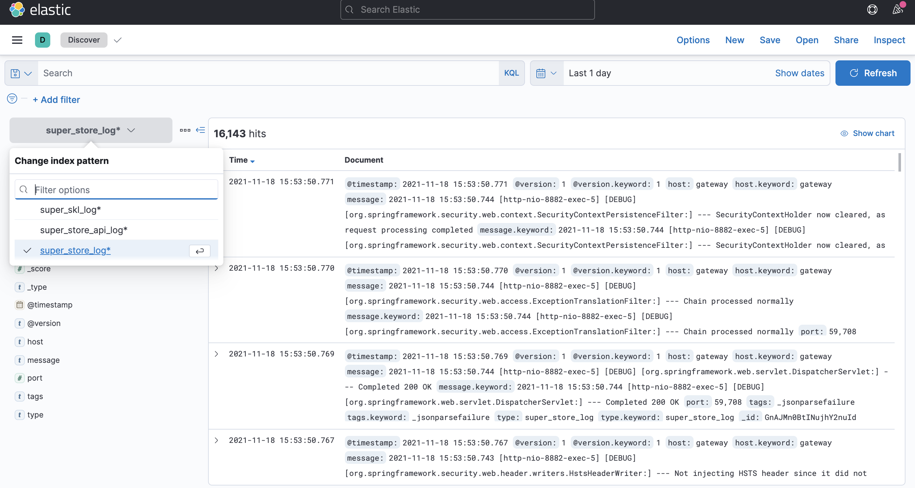Sort by the Time column header
This screenshot has width=915, height=488.
point(241,160)
